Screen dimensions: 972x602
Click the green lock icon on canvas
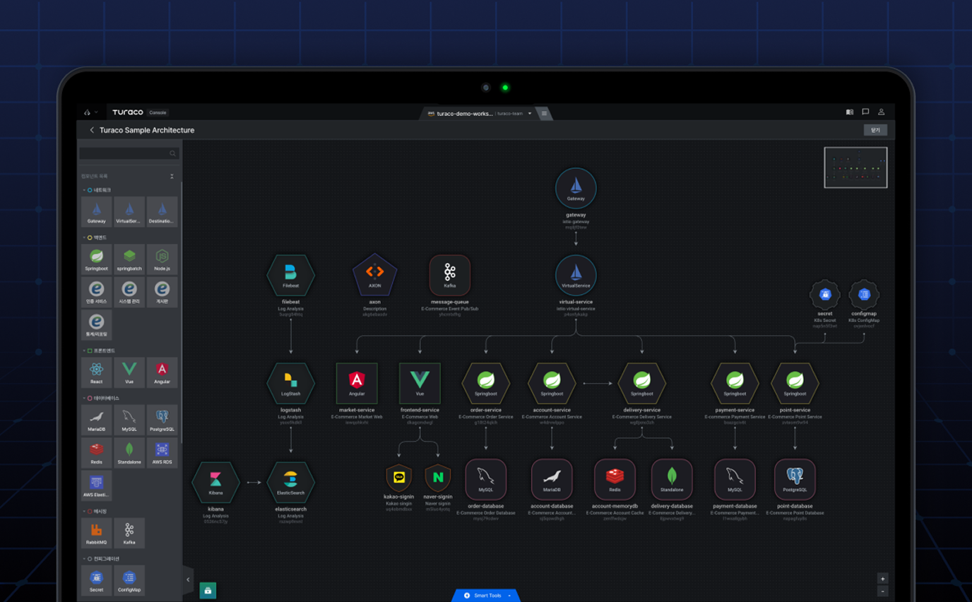(208, 590)
